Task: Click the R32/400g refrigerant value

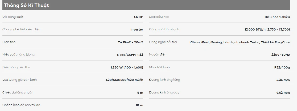Action: 282,67
